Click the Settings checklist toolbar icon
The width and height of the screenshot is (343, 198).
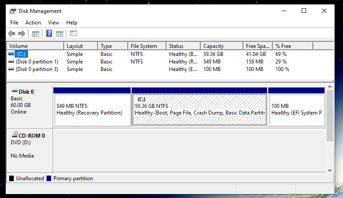pos(73,33)
